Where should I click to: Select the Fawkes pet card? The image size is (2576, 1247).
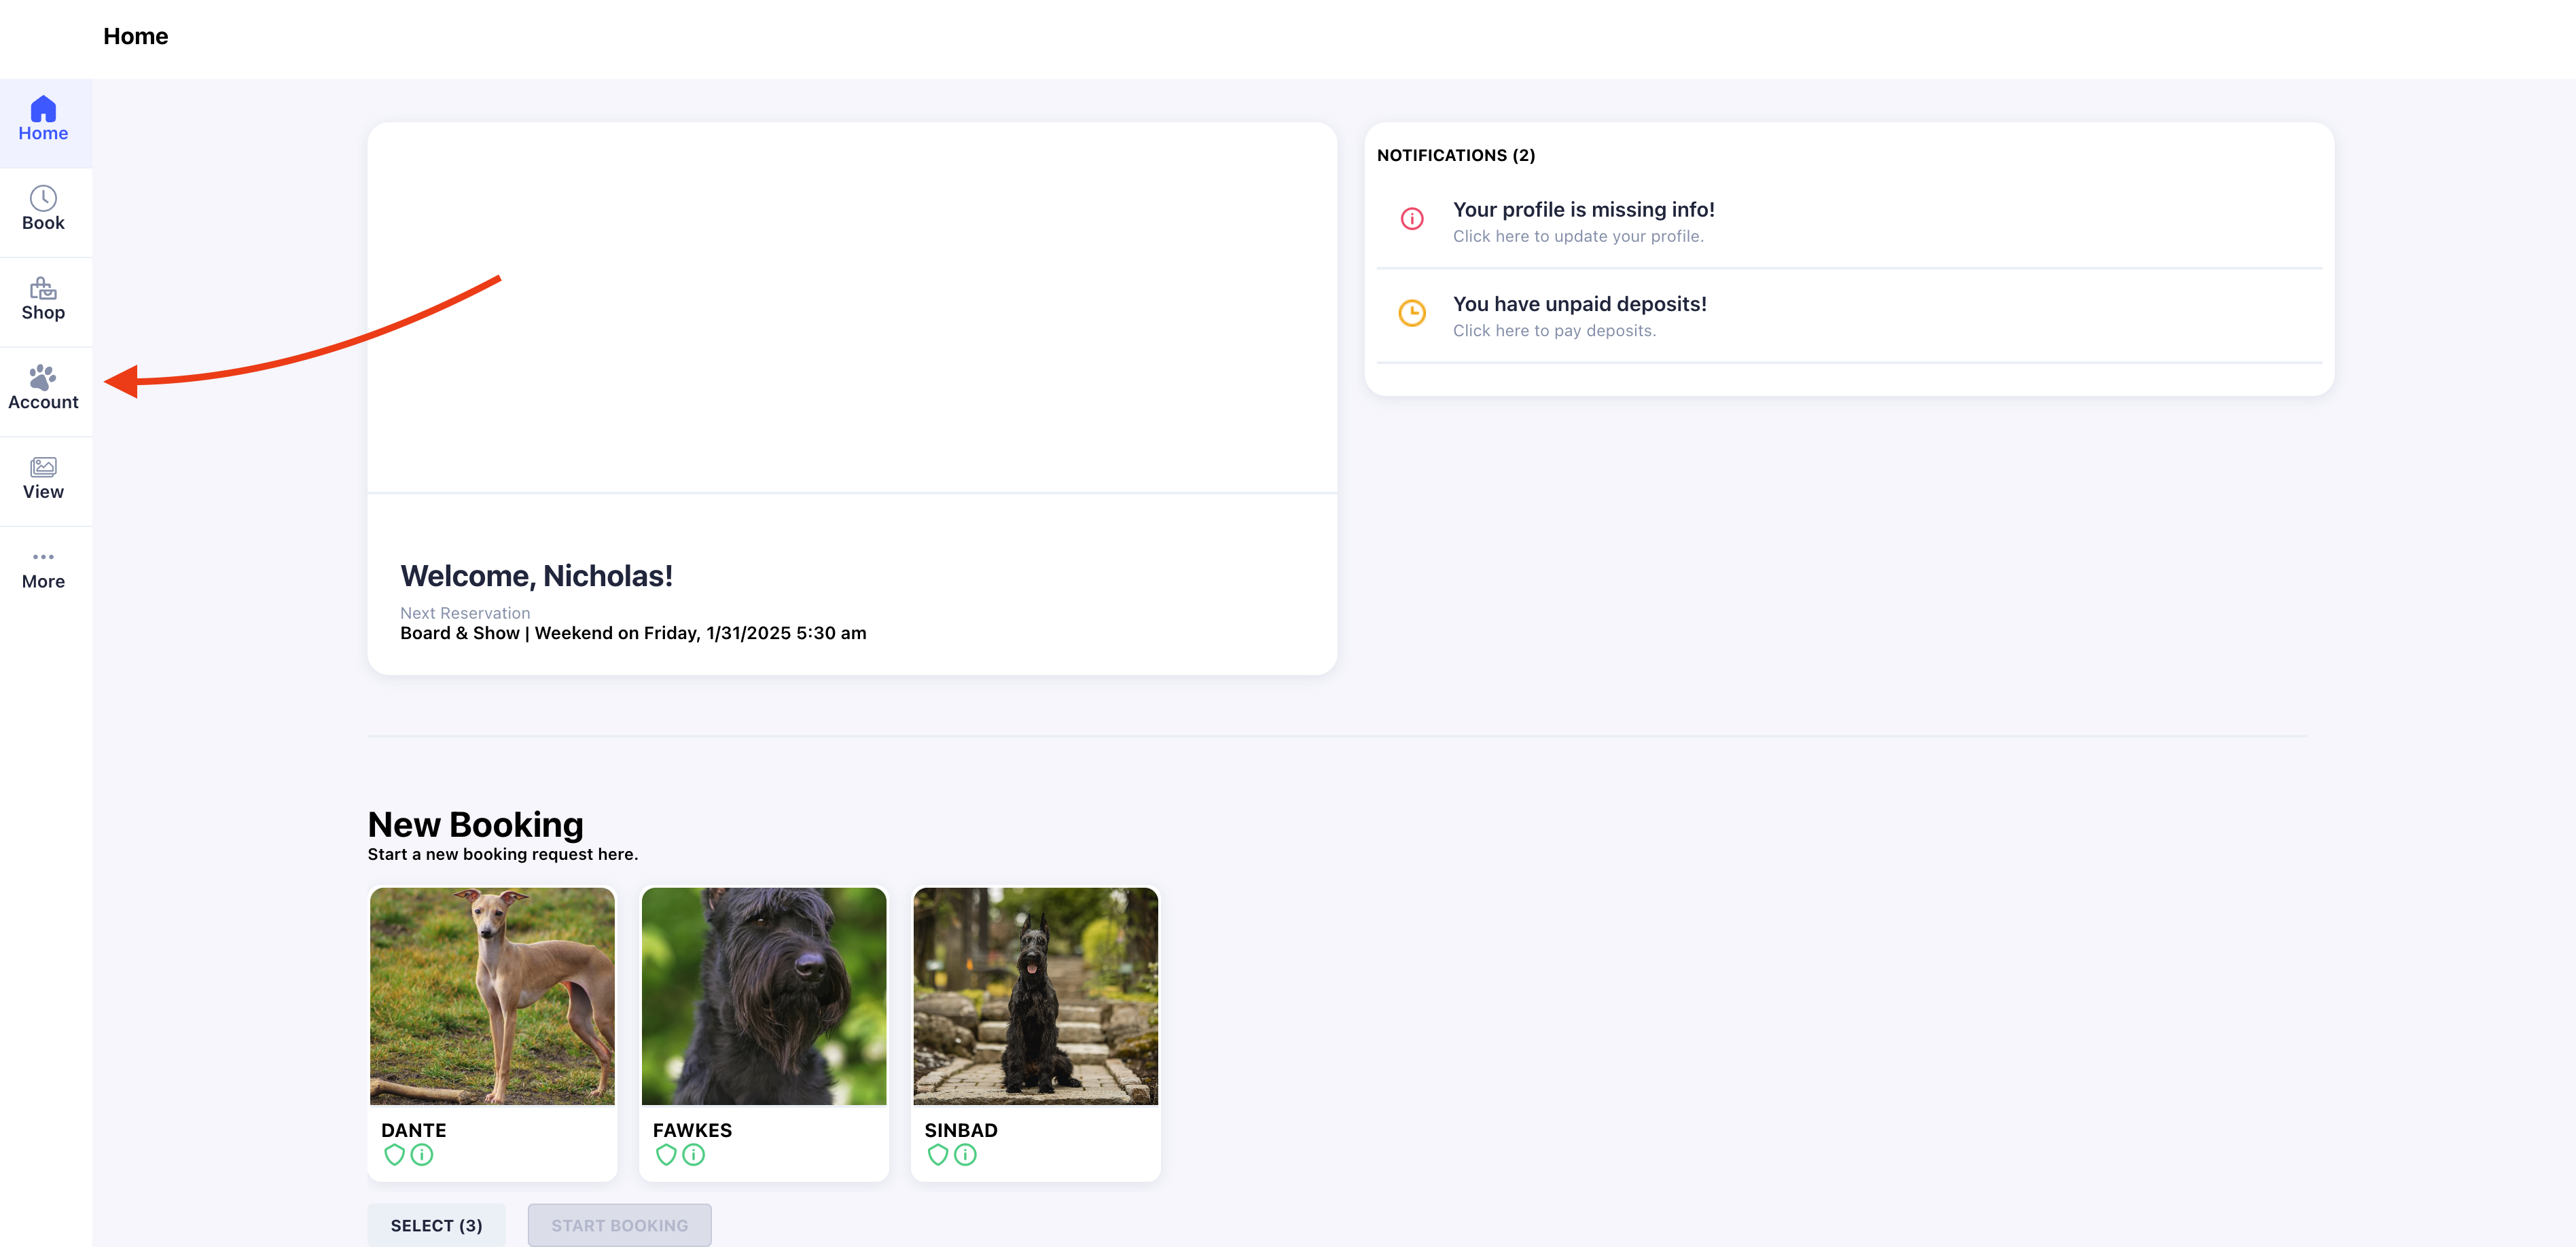click(764, 1033)
